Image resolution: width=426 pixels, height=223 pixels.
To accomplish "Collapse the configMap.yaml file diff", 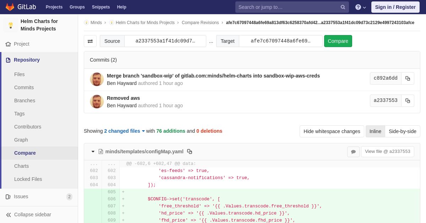I will 93,151.
